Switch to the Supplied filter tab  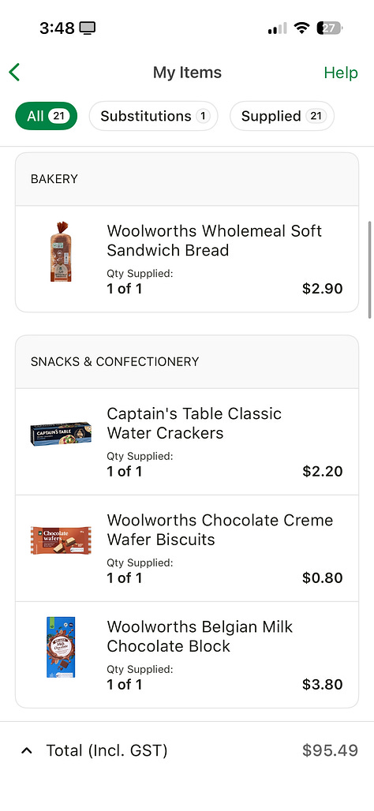pyautogui.click(x=282, y=116)
